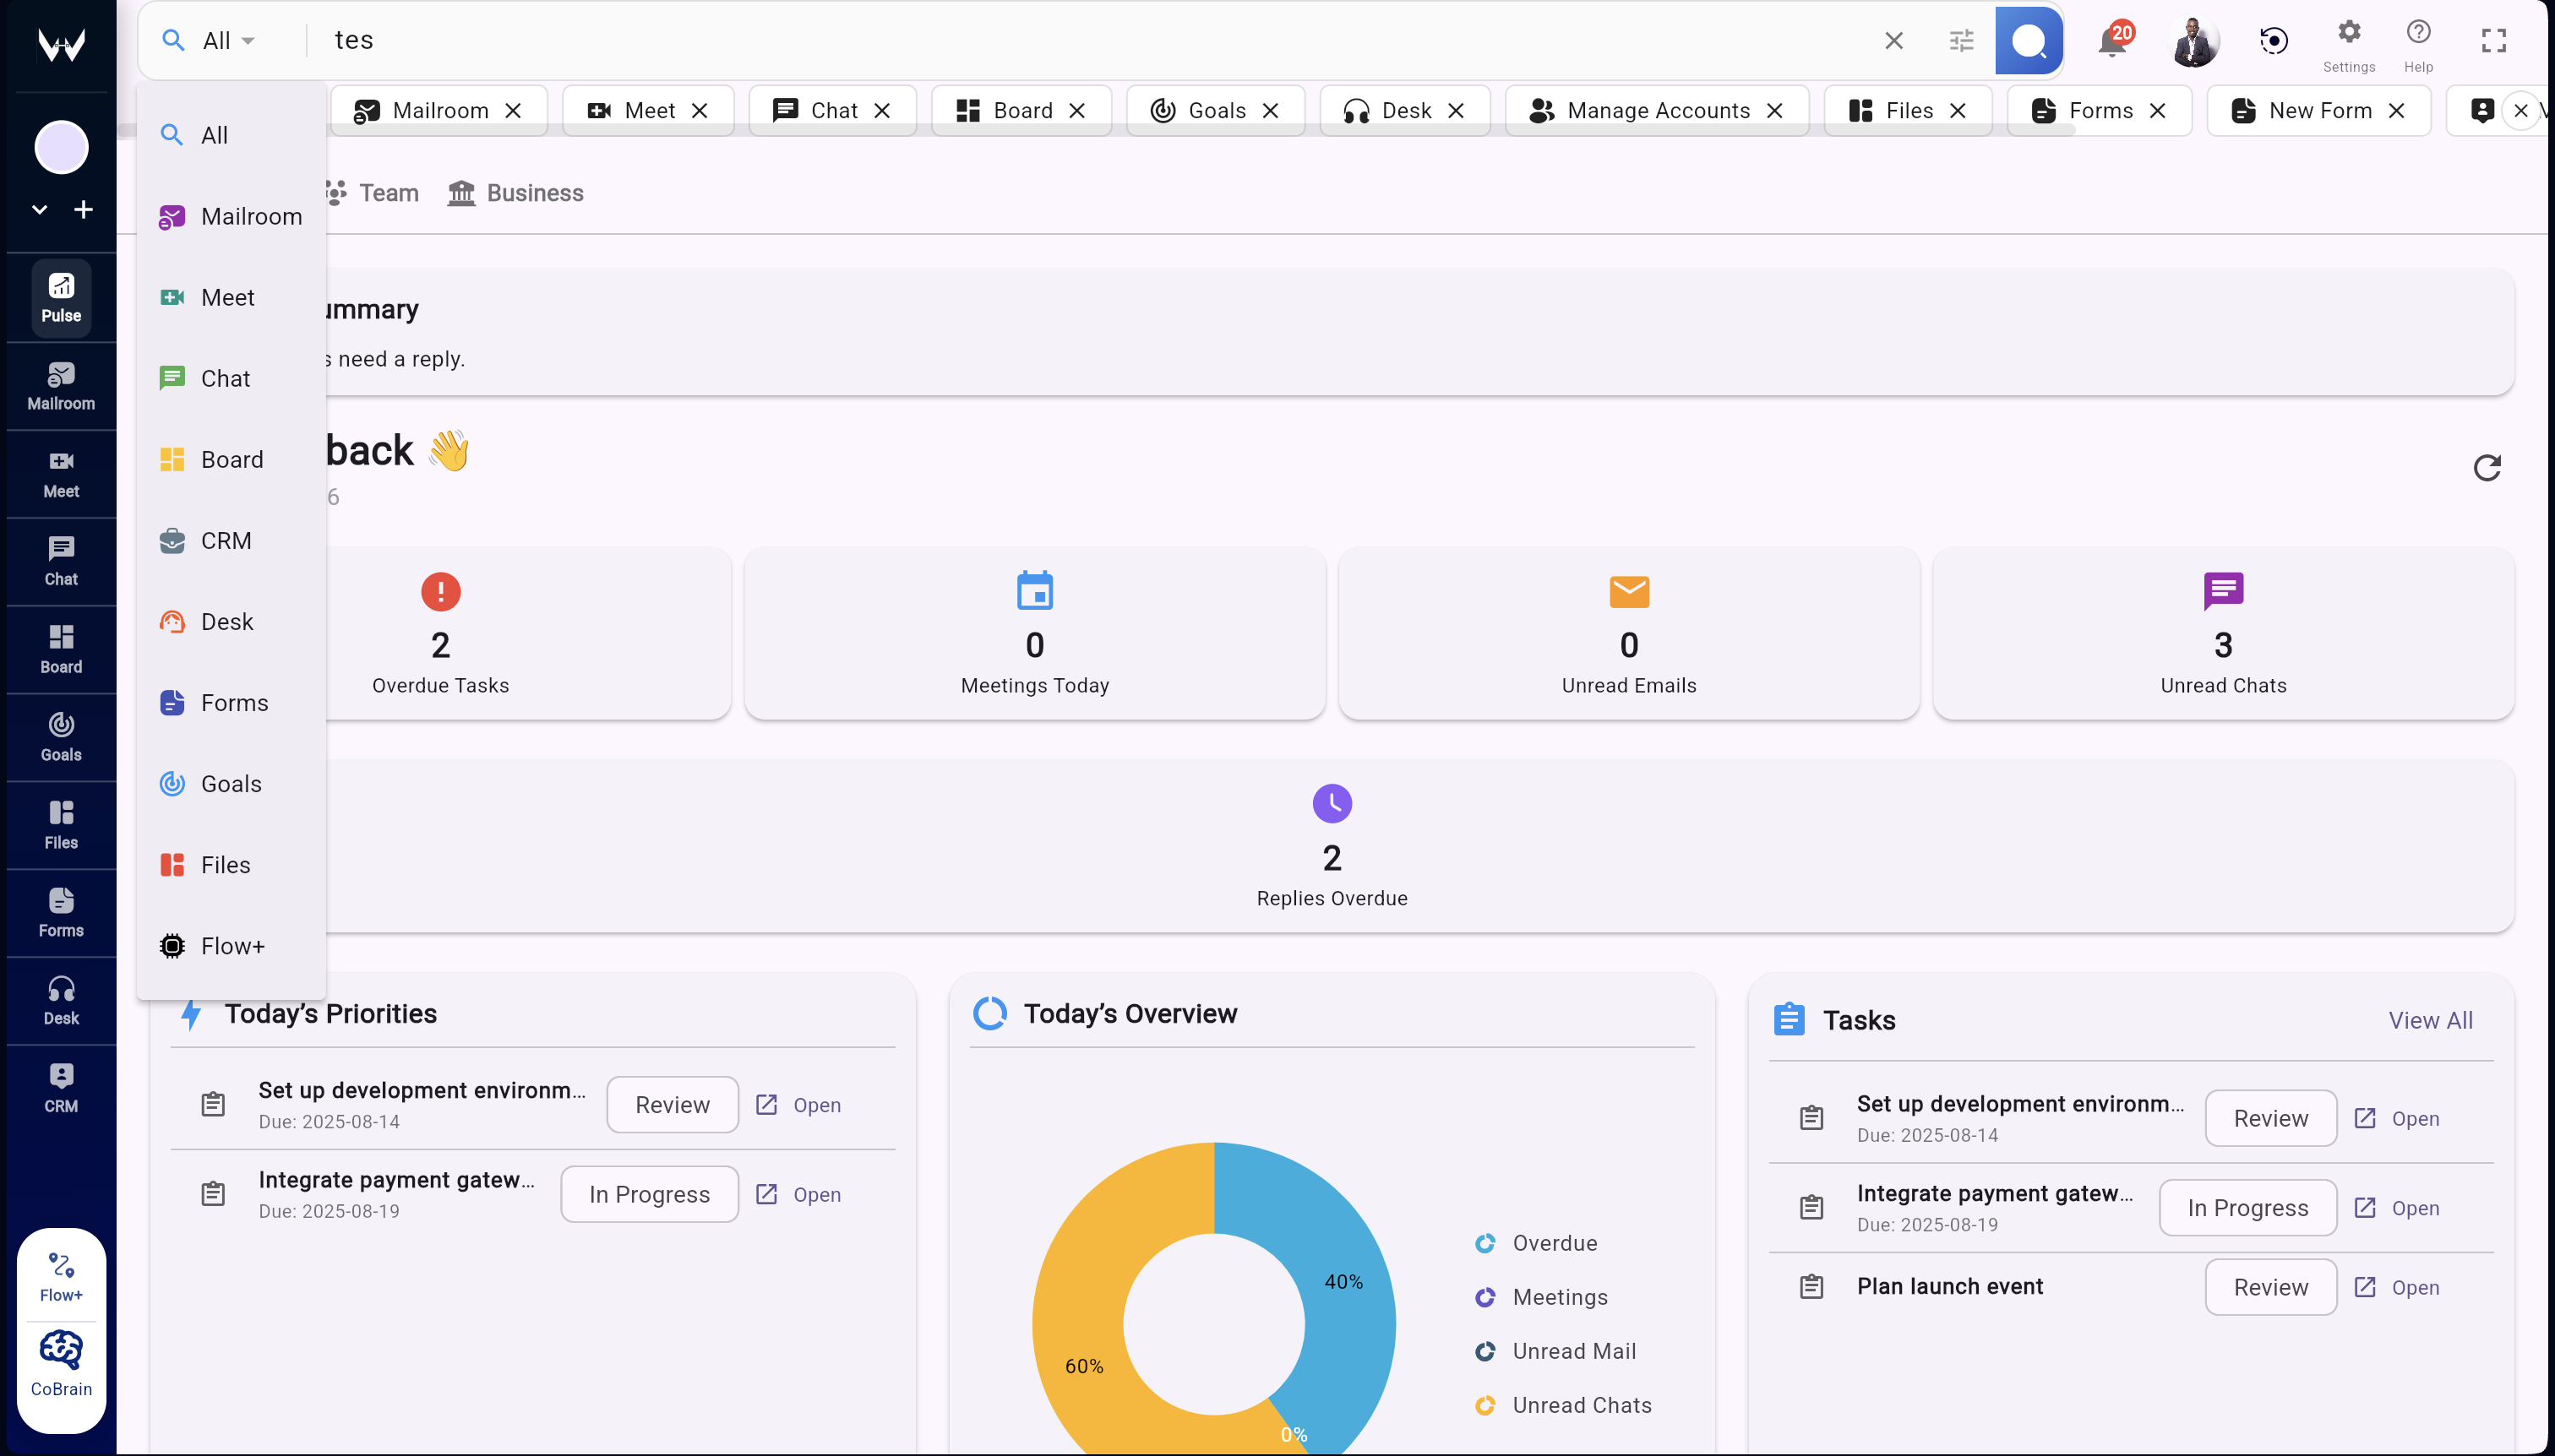
Task: Open the CoBrain panel
Action: point(60,1362)
